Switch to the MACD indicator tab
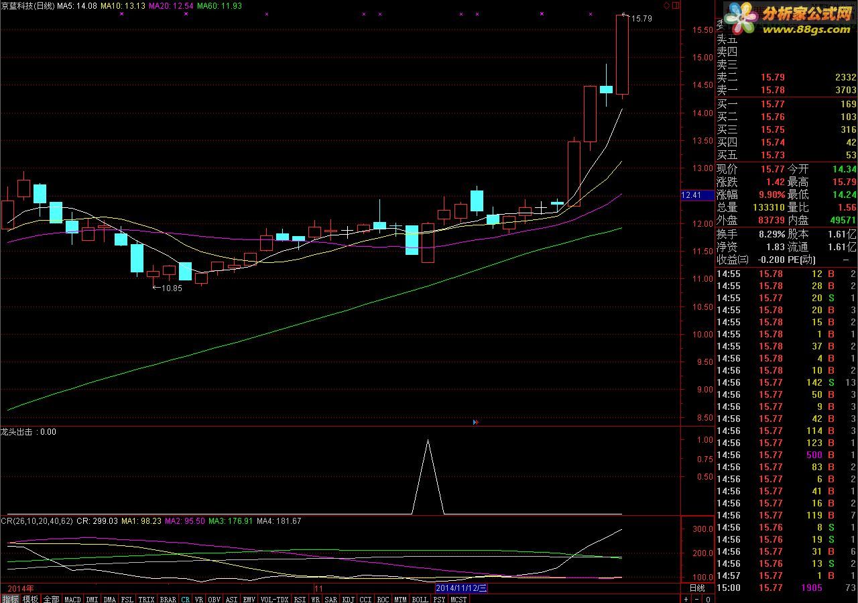Image resolution: width=858 pixels, height=603 pixels. (x=72, y=598)
